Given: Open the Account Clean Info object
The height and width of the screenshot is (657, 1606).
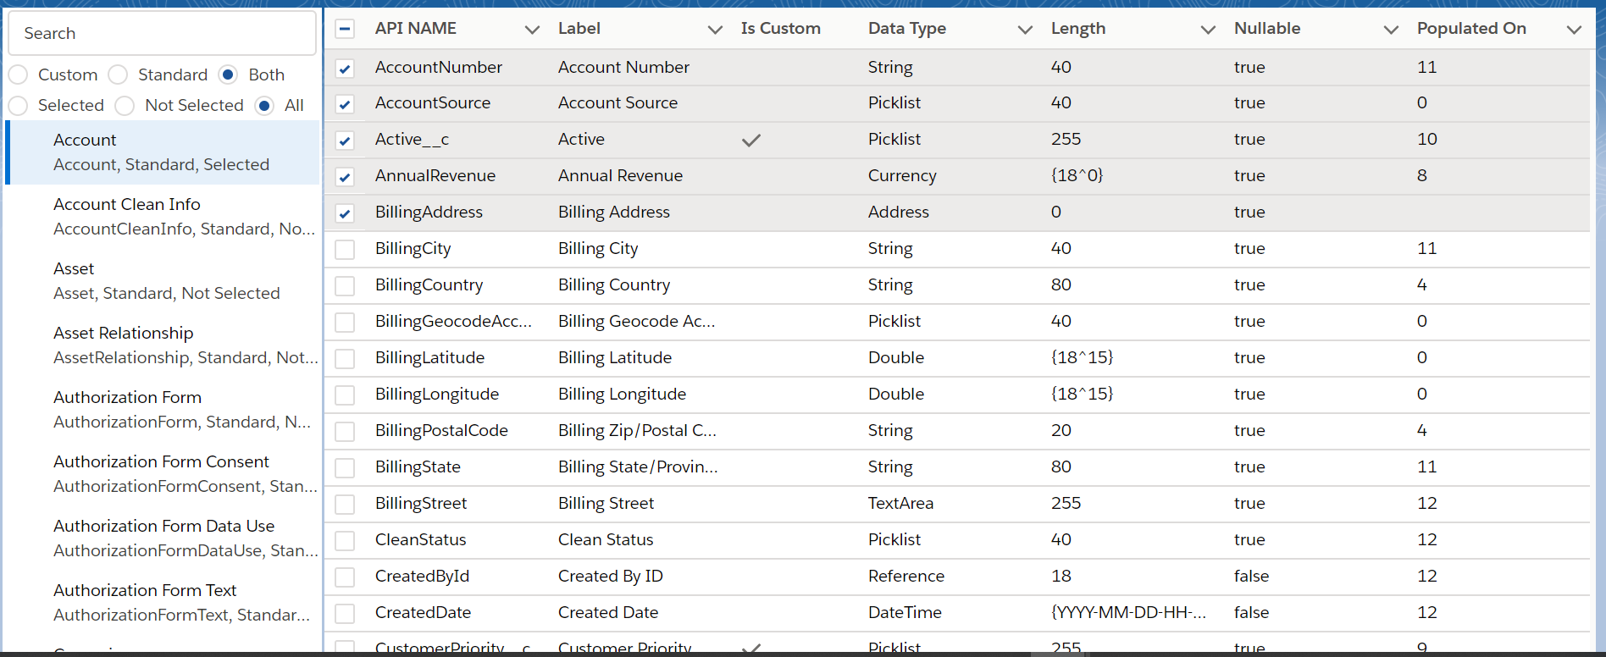Looking at the screenshot, I should [166, 216].
